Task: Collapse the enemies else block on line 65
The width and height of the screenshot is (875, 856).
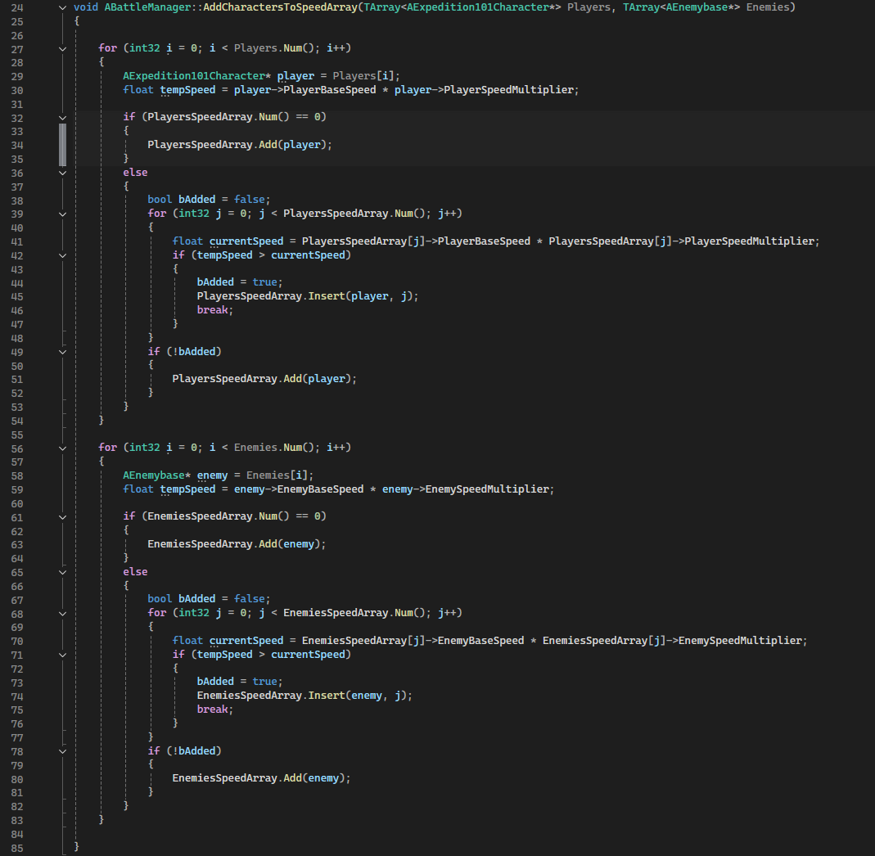Action: [x=62, y=571]
